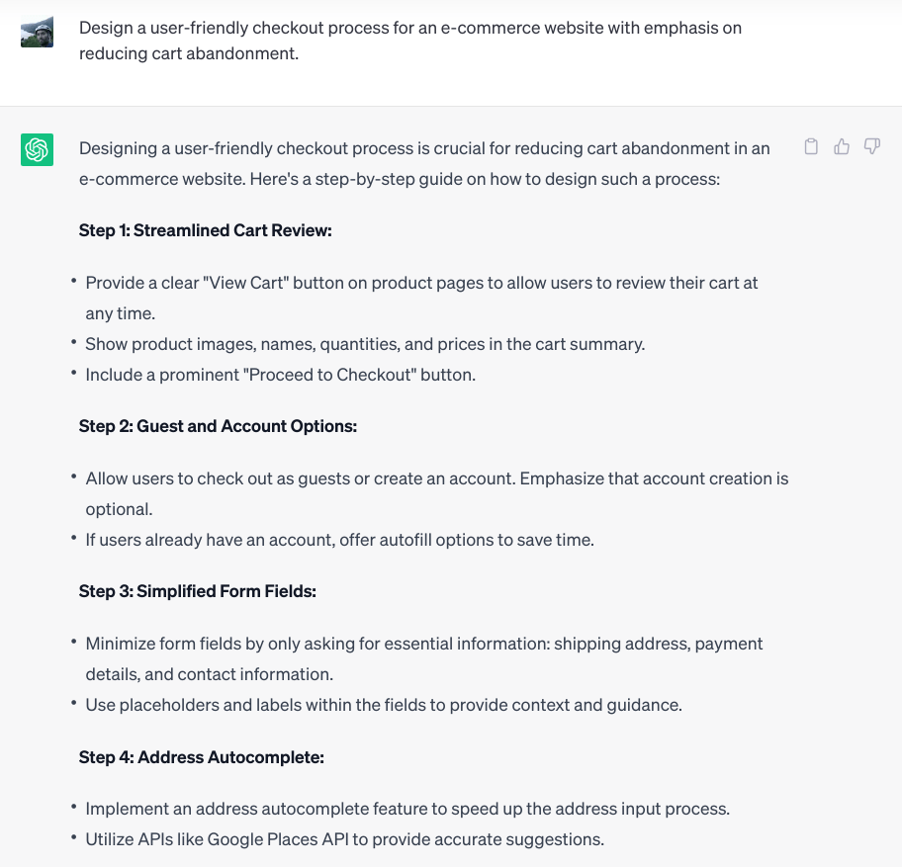
Task: Click the address autocomplete feature bullet
Action: coord(408,808)
